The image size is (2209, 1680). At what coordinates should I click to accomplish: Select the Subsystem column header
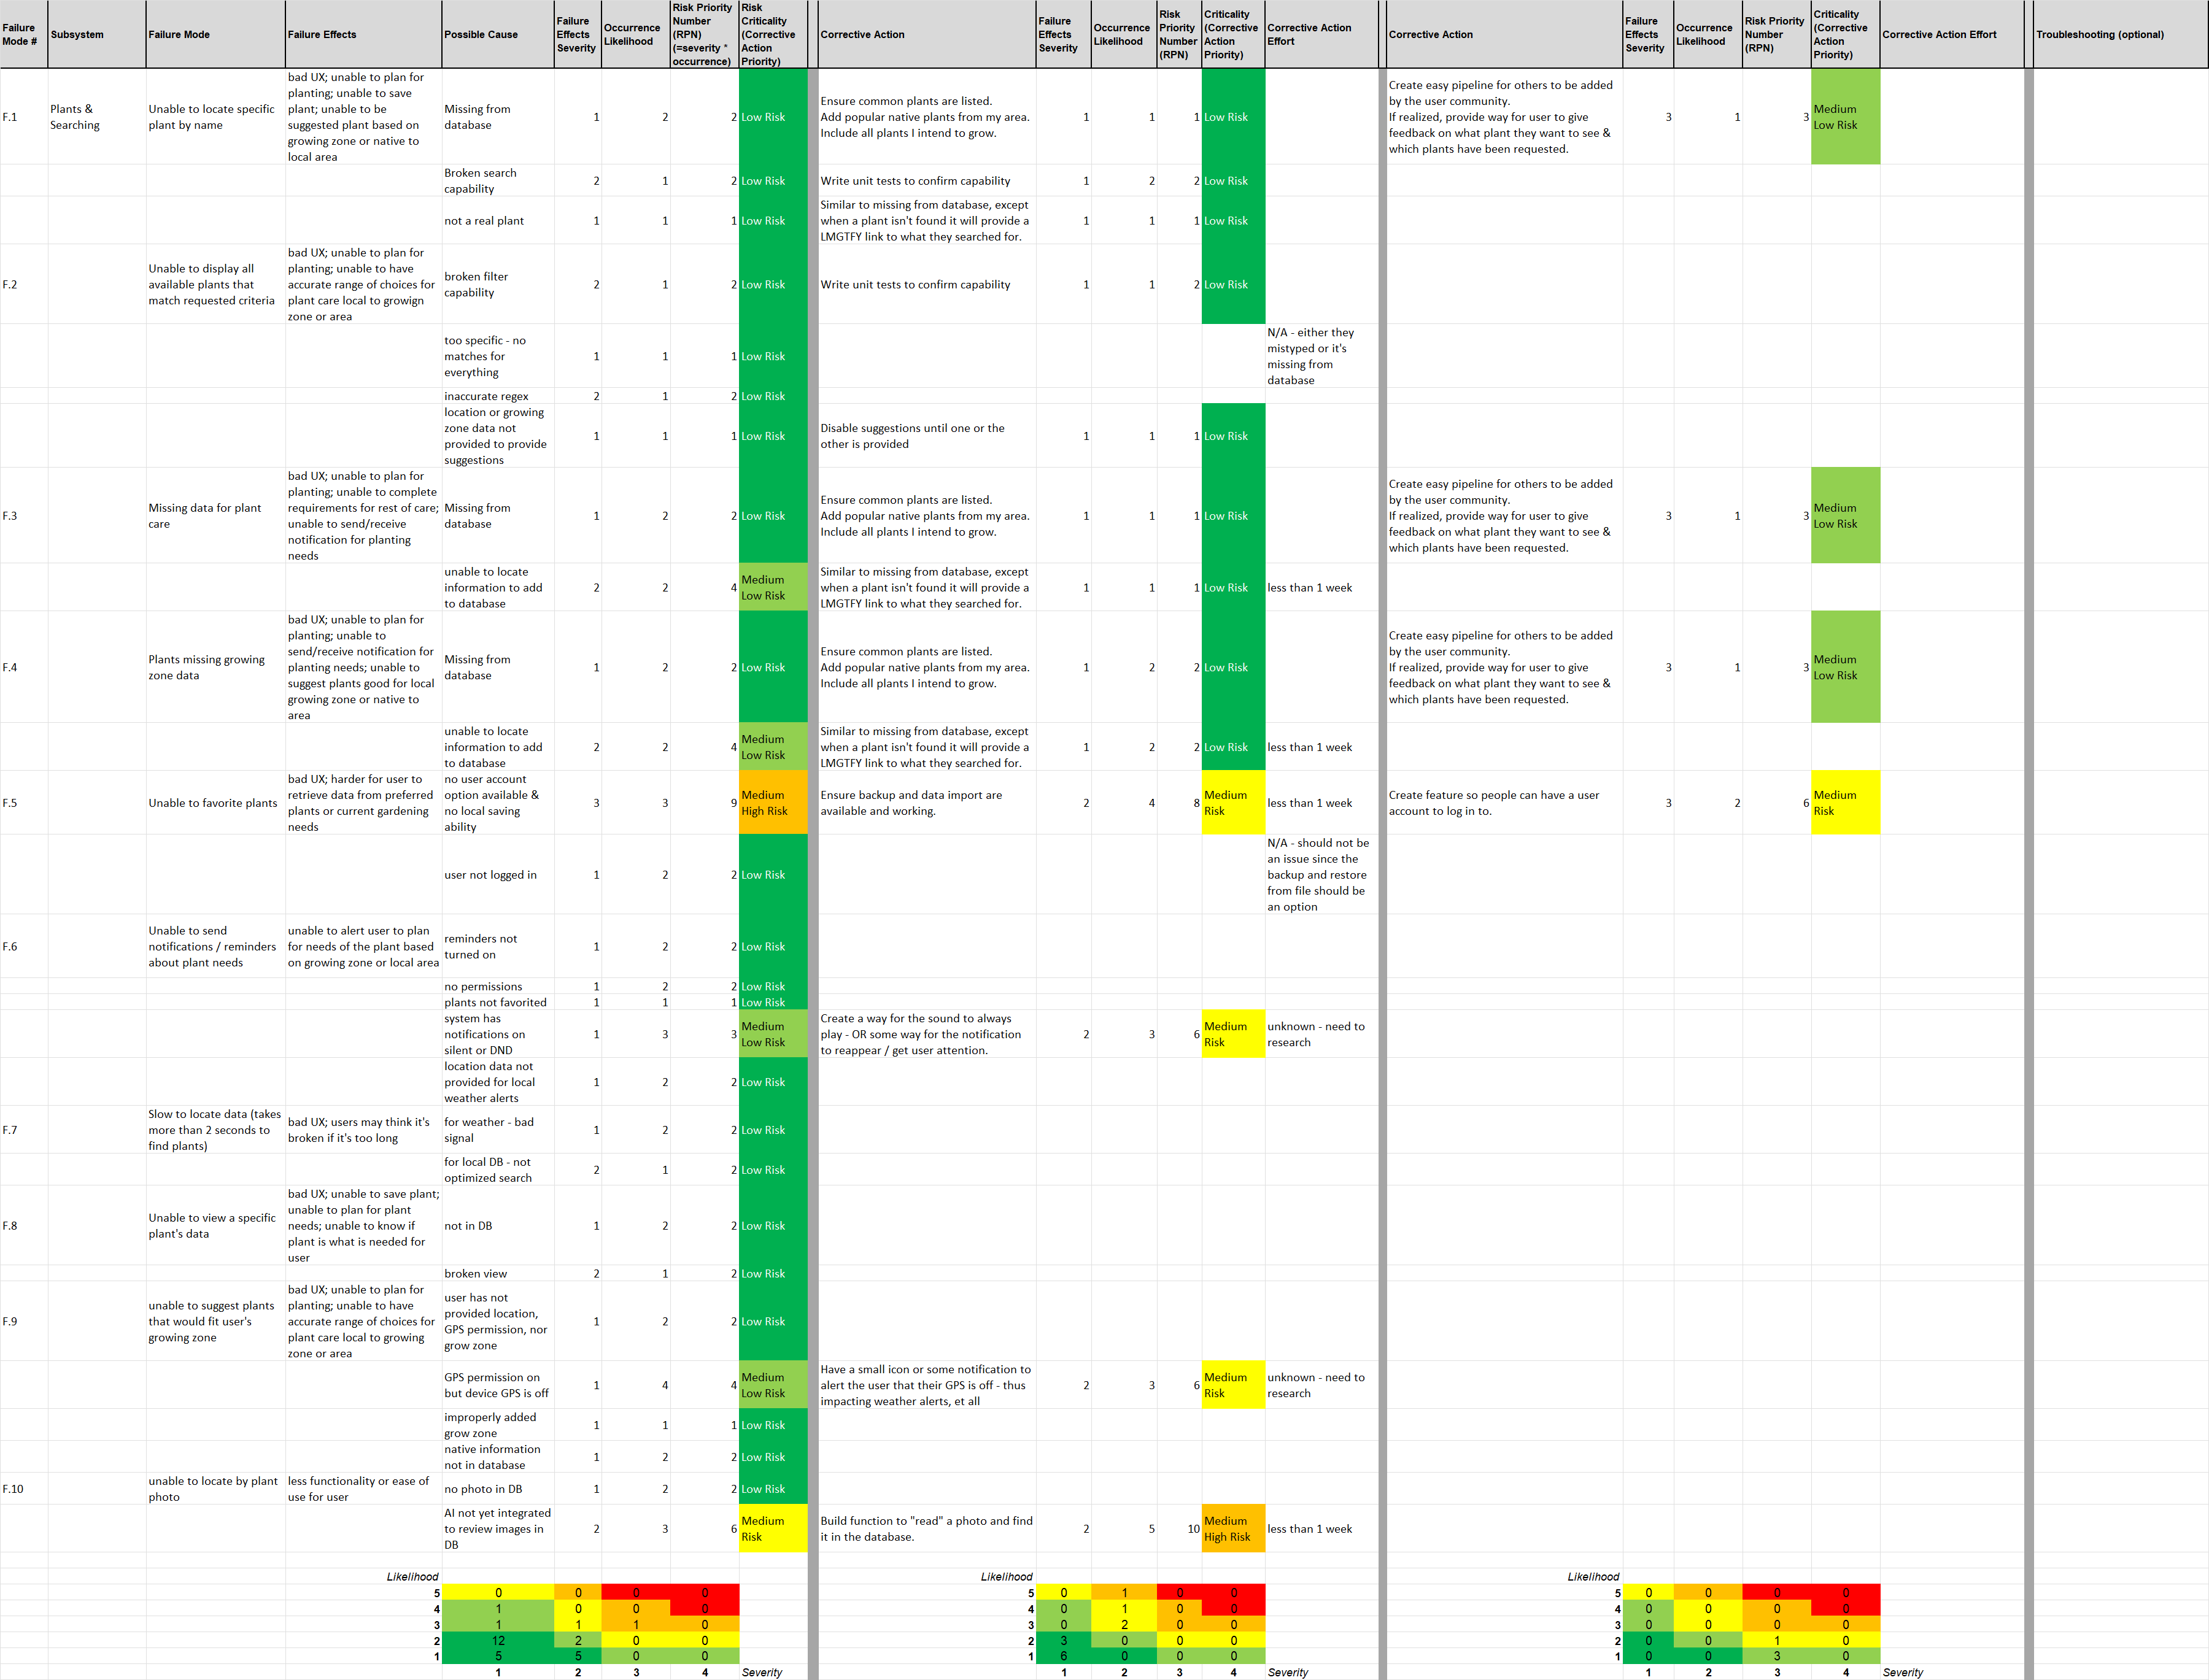point(96,35)
